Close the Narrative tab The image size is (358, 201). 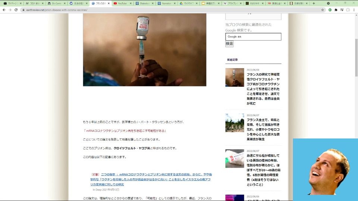click(x=175, y=3)
